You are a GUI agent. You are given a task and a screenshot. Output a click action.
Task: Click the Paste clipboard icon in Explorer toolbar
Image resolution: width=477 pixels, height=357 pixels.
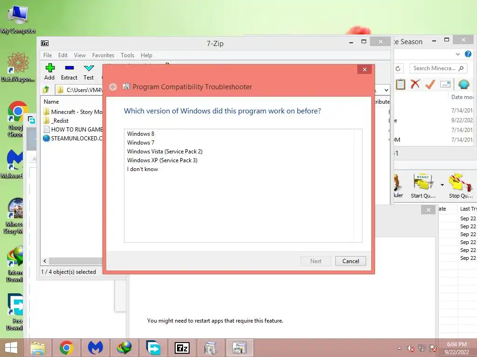[400, 84]
